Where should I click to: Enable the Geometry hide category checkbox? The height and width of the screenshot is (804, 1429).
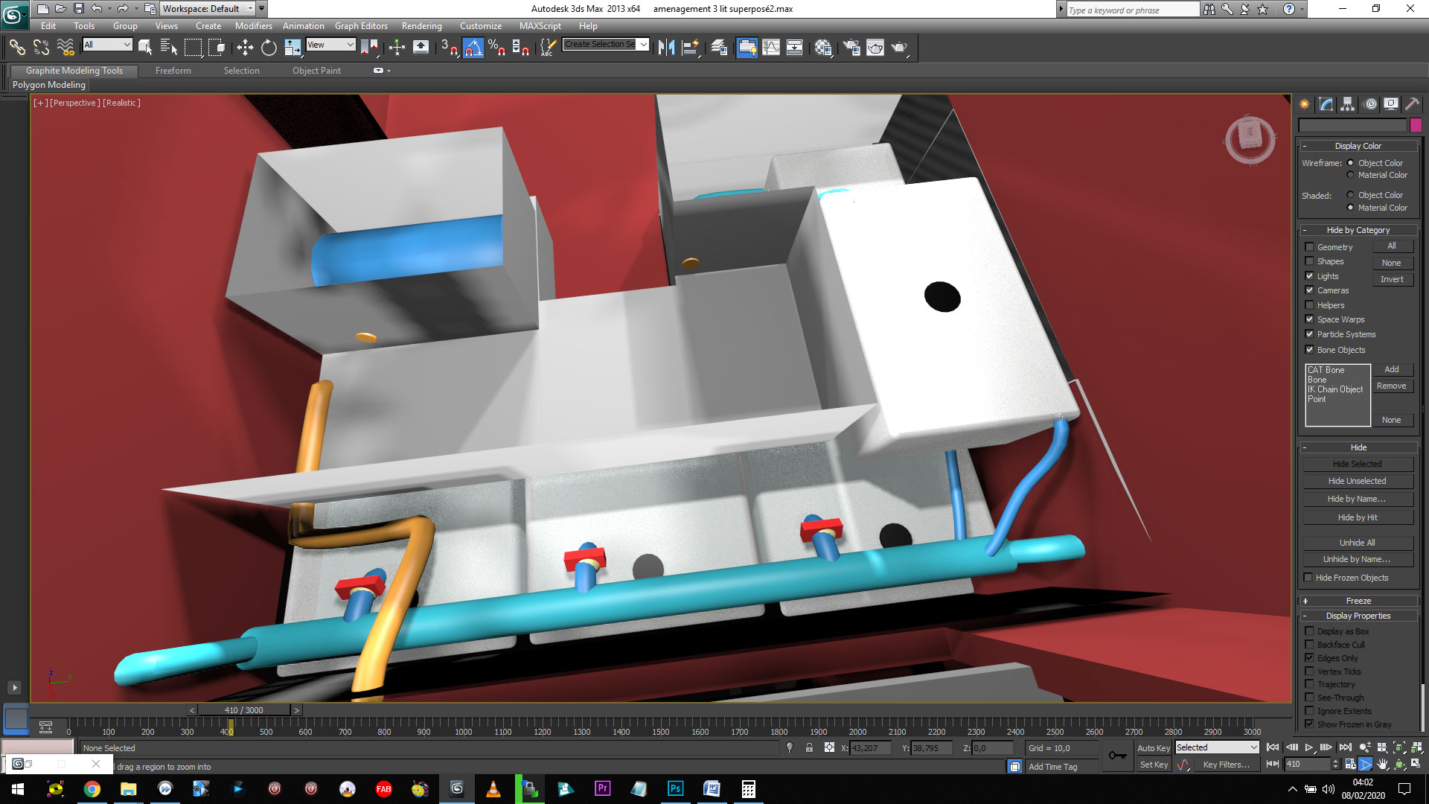[1310, 247]
